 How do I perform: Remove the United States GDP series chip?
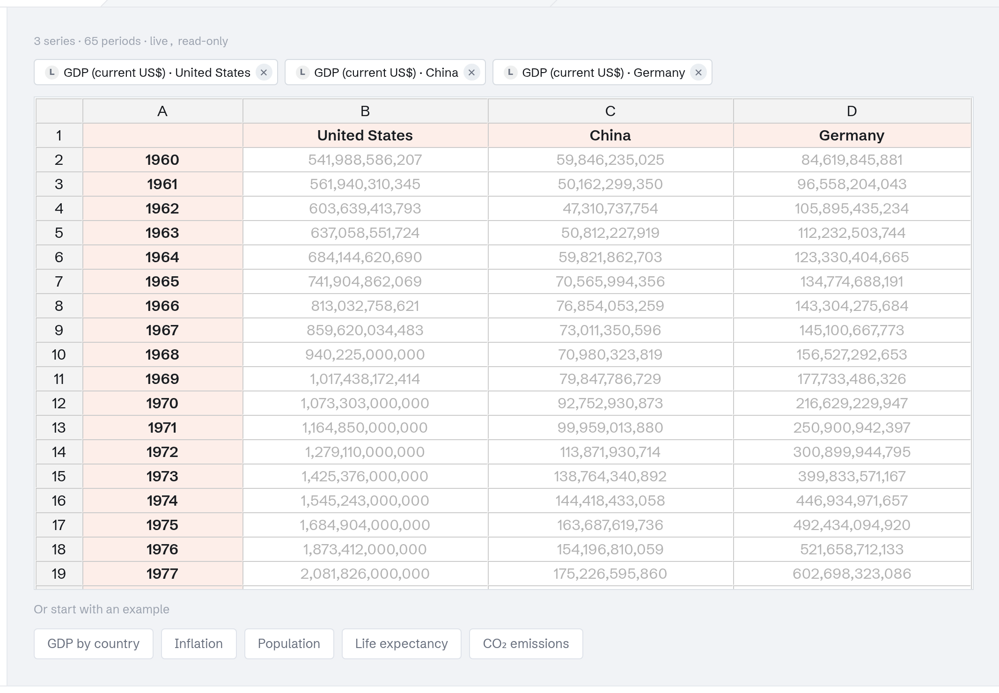click(264, 73)
